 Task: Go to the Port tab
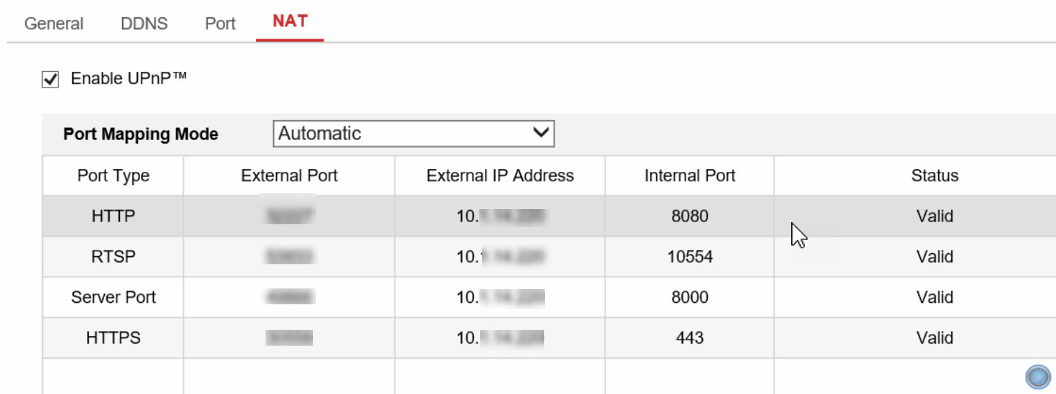221,23
